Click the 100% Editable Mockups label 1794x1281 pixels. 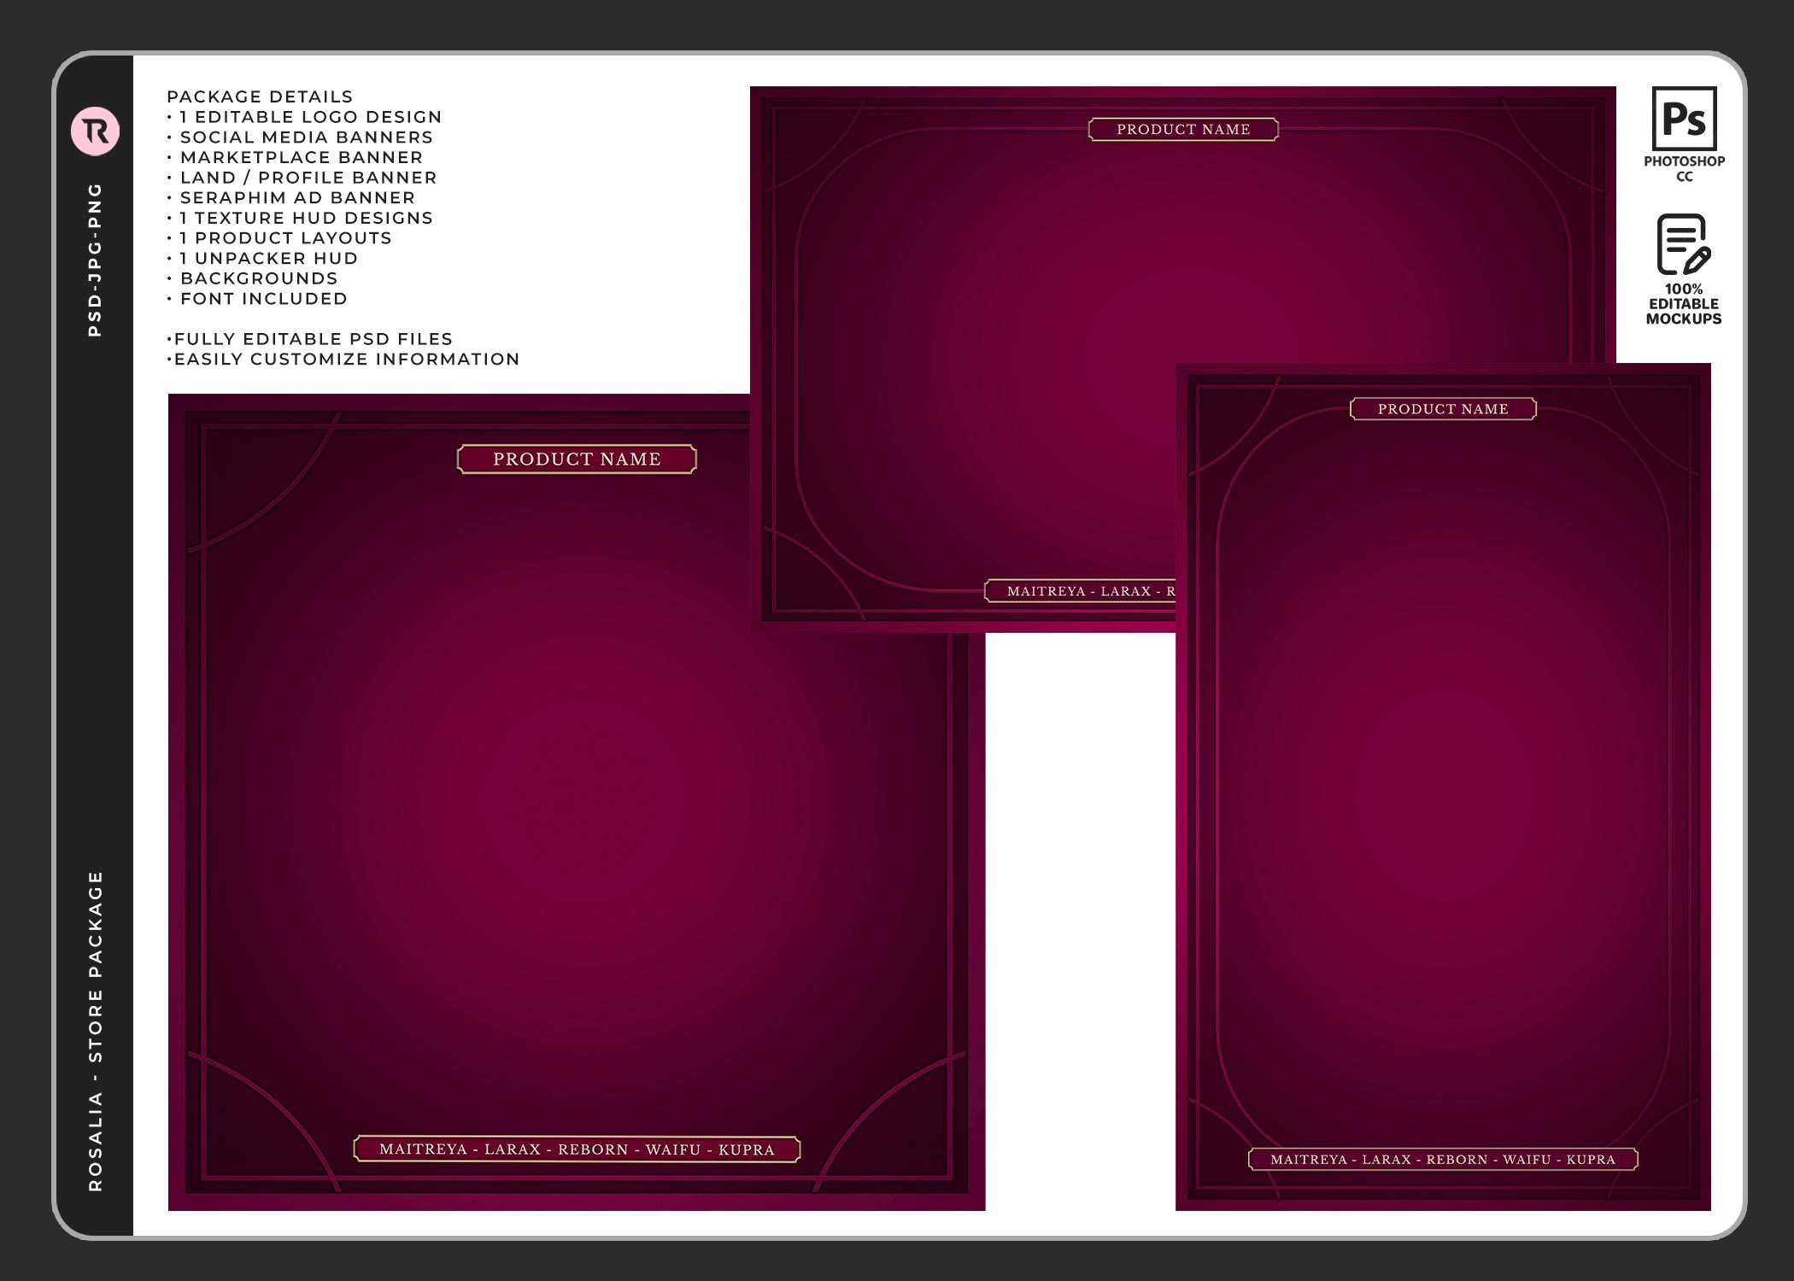[x=1683, y=304]
